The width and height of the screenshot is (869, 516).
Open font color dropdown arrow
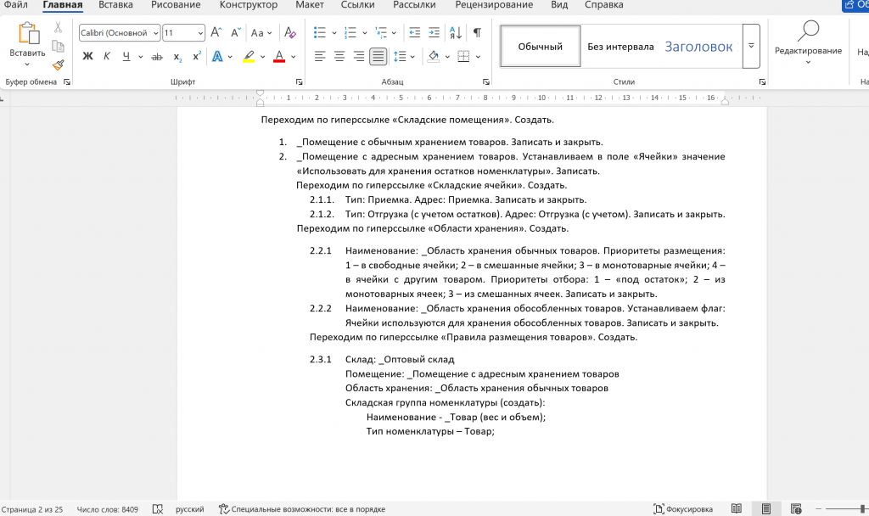pos(293,57)
